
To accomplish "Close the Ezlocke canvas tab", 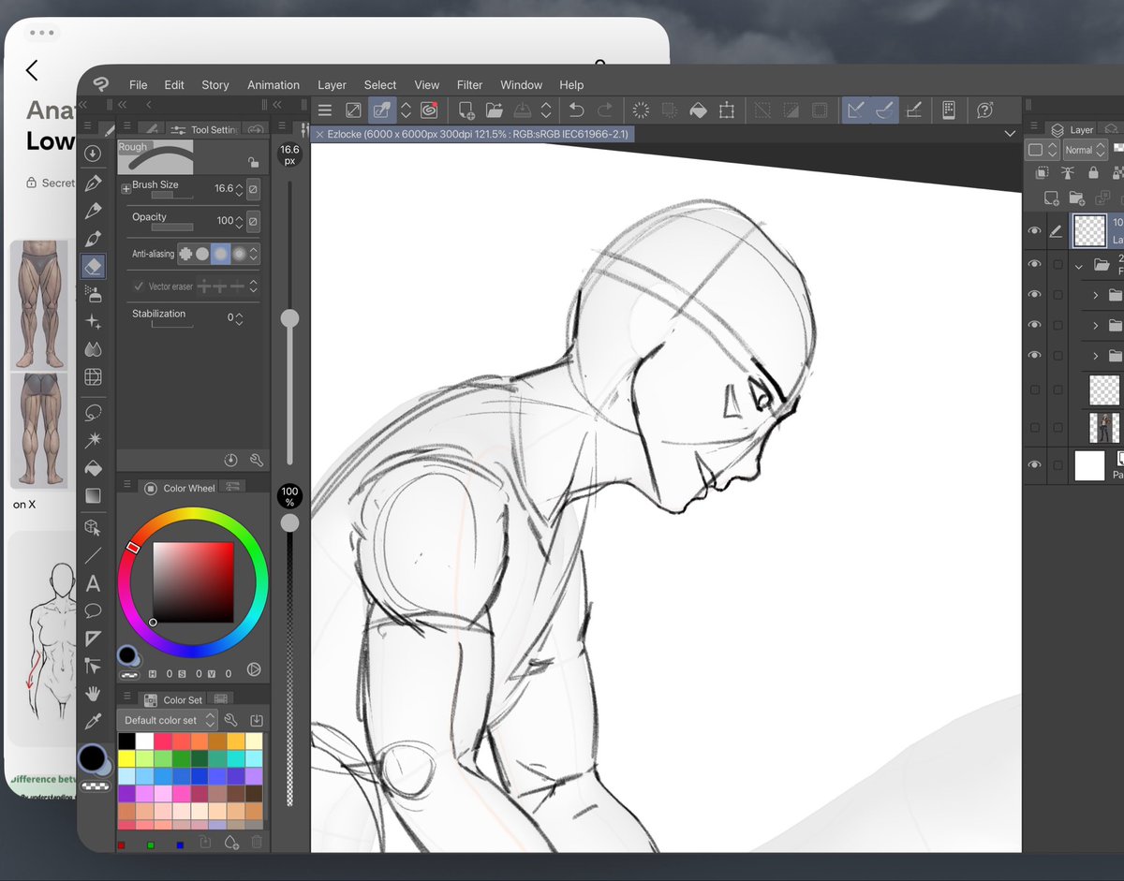I will point(319,135).
